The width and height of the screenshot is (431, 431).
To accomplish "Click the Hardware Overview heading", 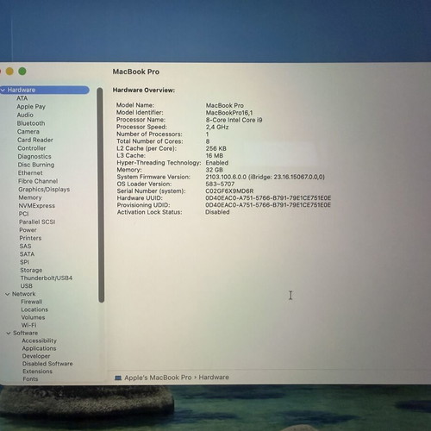I will click(144, 90).
